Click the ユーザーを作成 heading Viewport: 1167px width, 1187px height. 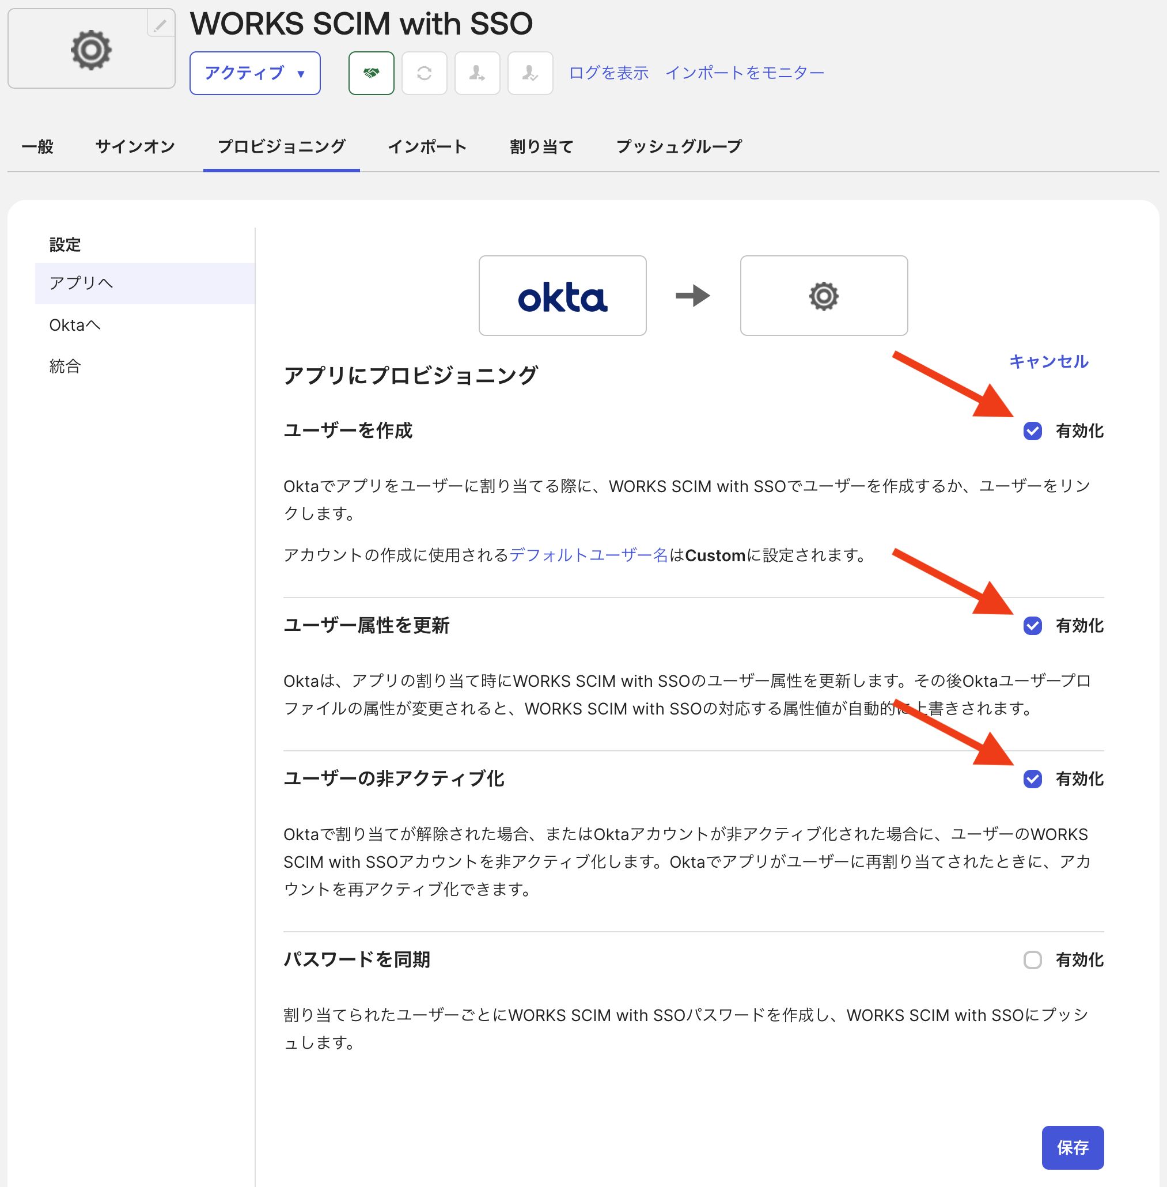click(348, 431)
